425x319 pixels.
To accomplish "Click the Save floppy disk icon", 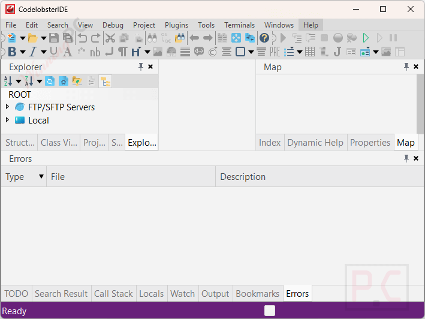I will pyautogui.click(x=54, y=38).
